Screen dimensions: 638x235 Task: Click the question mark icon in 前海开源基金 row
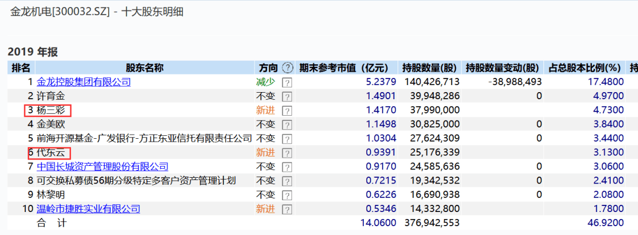tap(287, 139)
